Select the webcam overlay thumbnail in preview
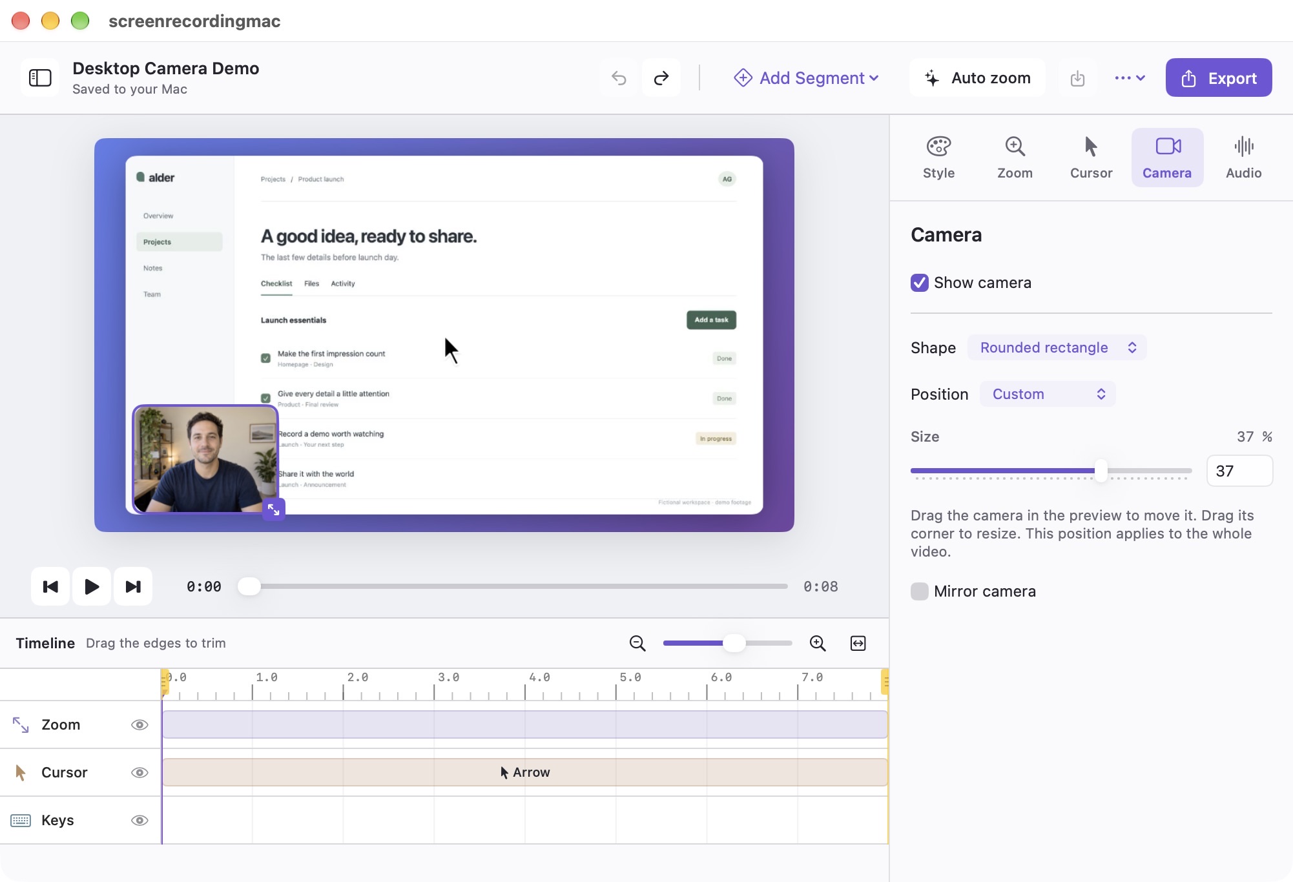Viewport: 1293px width, 882px height. [205, 459]
